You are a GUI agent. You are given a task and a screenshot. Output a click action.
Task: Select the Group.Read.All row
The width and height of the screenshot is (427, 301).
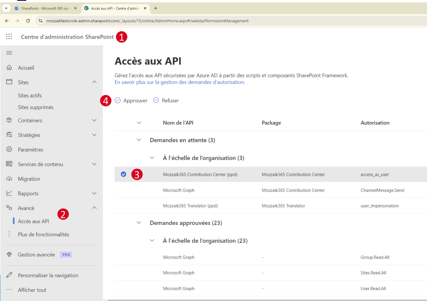tap(271, 257)
